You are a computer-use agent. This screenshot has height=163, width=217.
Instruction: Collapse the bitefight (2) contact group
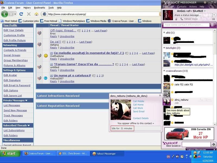pyautogui.click(x=164, y=48)
